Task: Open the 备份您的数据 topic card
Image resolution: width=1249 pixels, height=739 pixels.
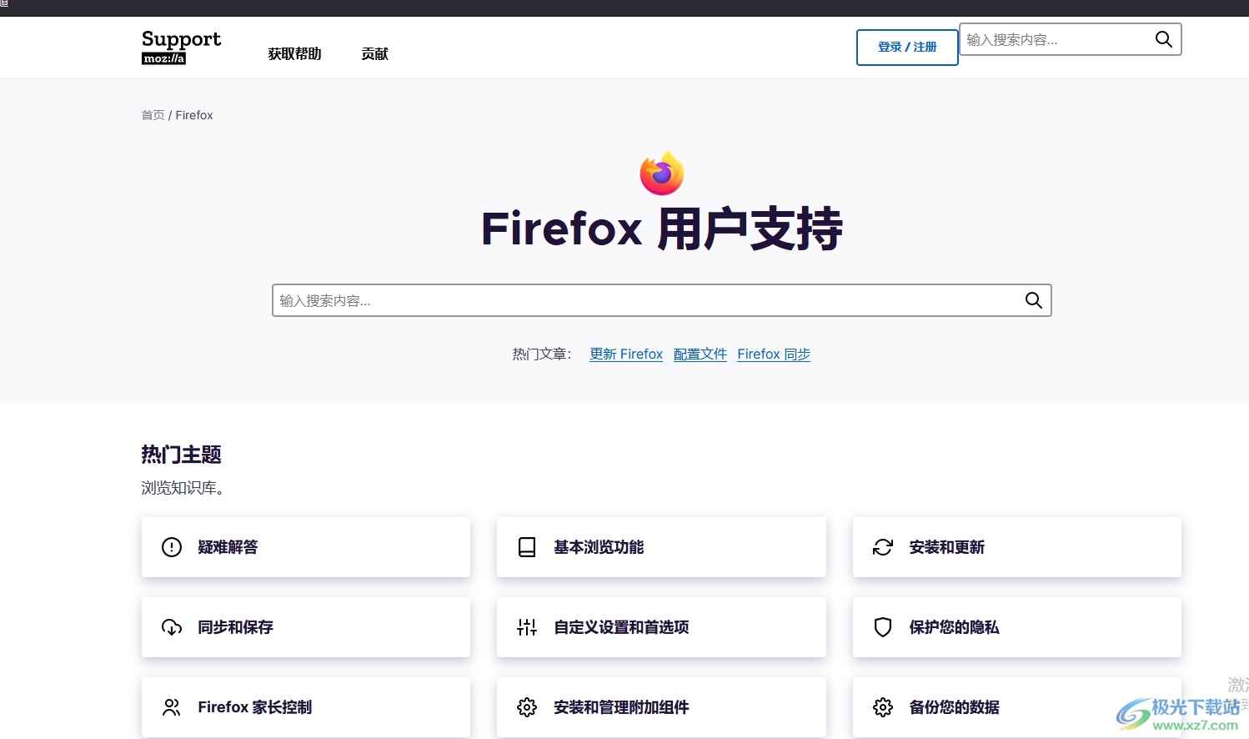Action: point(1017,707)
